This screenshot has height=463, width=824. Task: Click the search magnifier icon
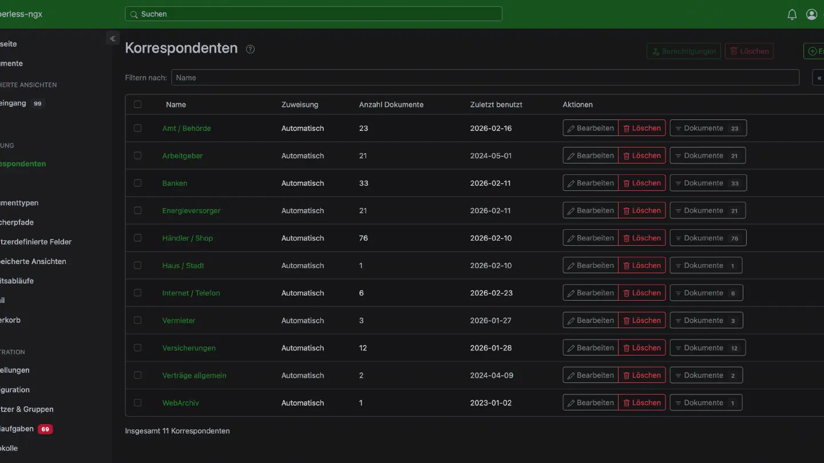[x=134, y=14]
